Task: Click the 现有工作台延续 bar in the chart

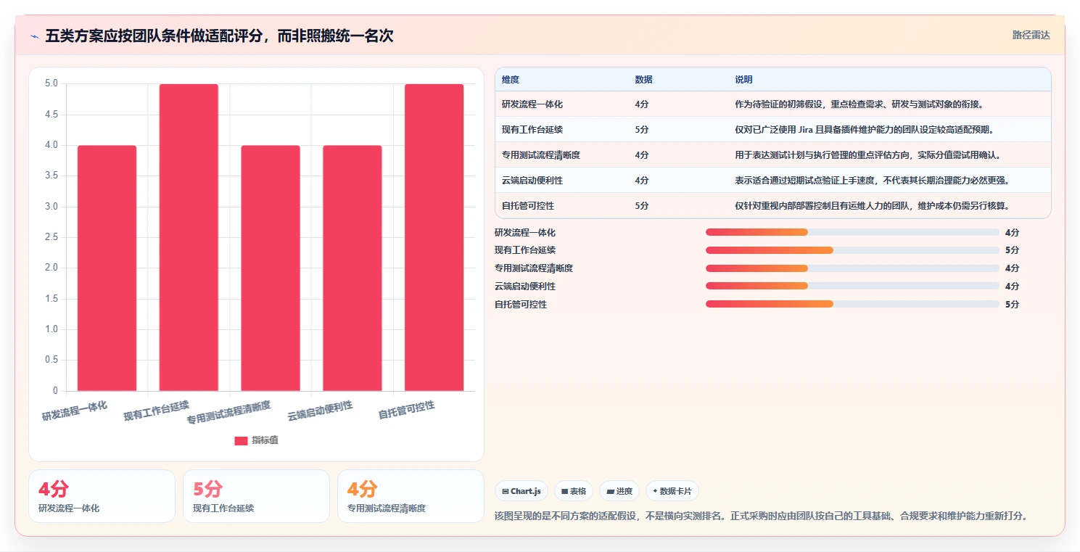Action: [189, 237]
